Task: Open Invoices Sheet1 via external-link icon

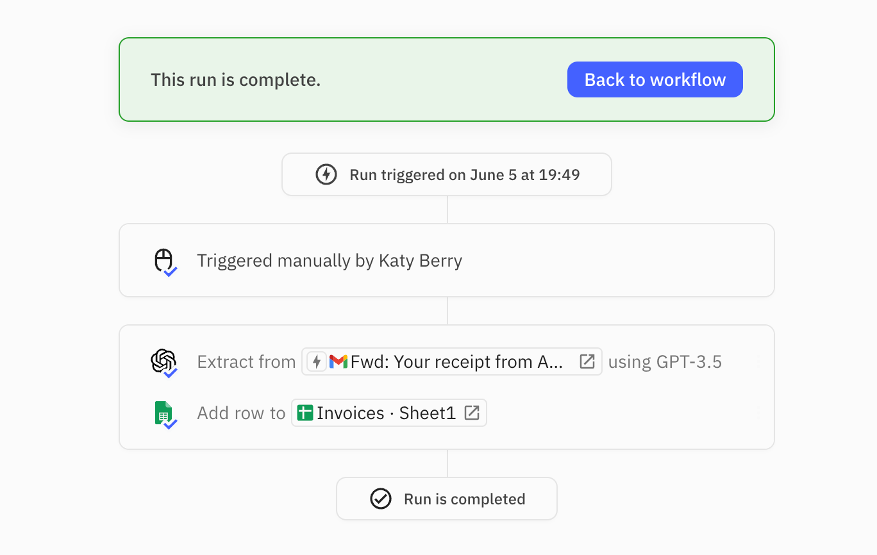Action: pyautogui.click(x=472, y=413)
